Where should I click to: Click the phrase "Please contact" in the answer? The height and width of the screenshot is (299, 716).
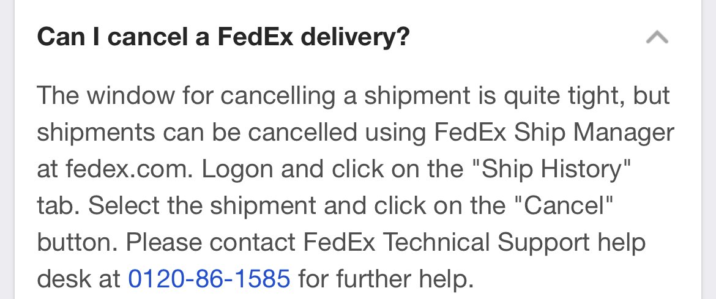211,242
